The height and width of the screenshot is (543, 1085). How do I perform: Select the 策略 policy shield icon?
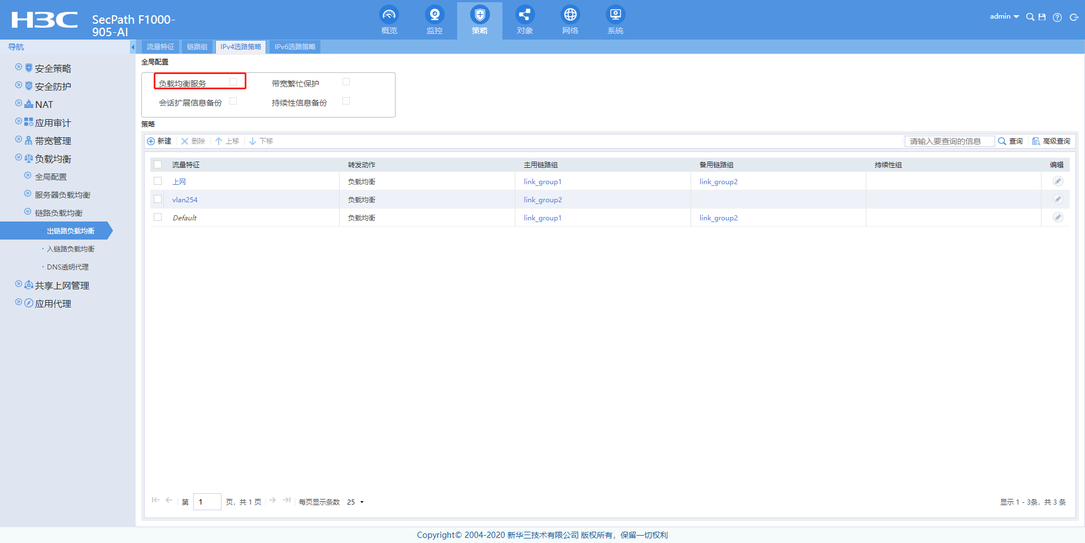click(480, 15)
